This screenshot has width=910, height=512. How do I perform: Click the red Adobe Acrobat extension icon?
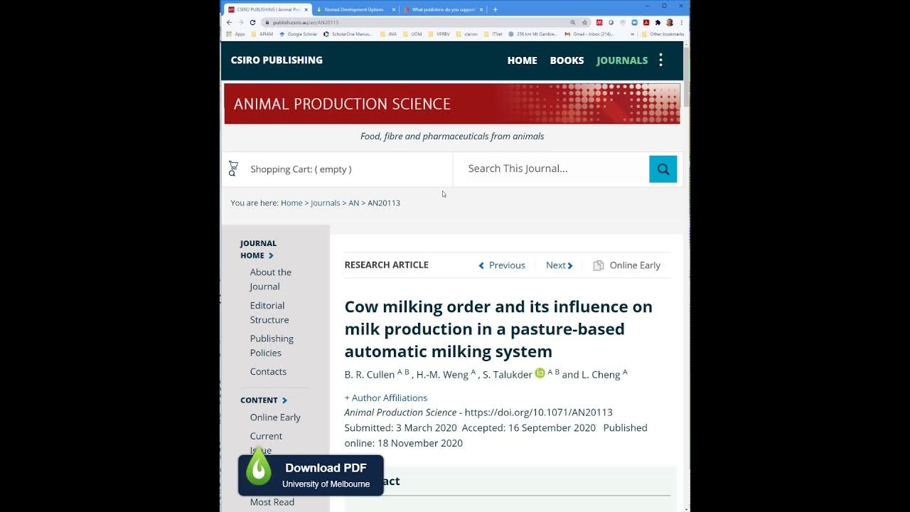646,22
